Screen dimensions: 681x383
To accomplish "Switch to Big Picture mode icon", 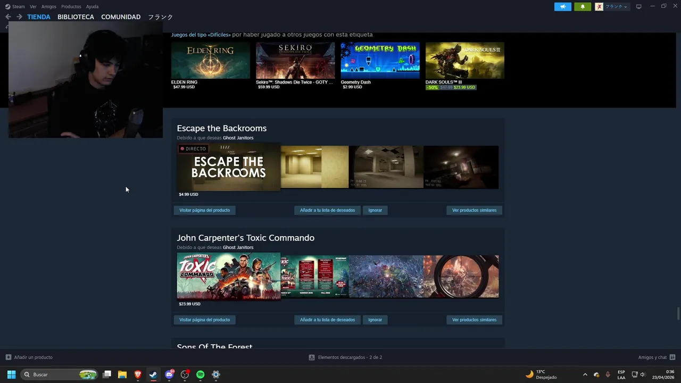I will [x=639, y=6].
